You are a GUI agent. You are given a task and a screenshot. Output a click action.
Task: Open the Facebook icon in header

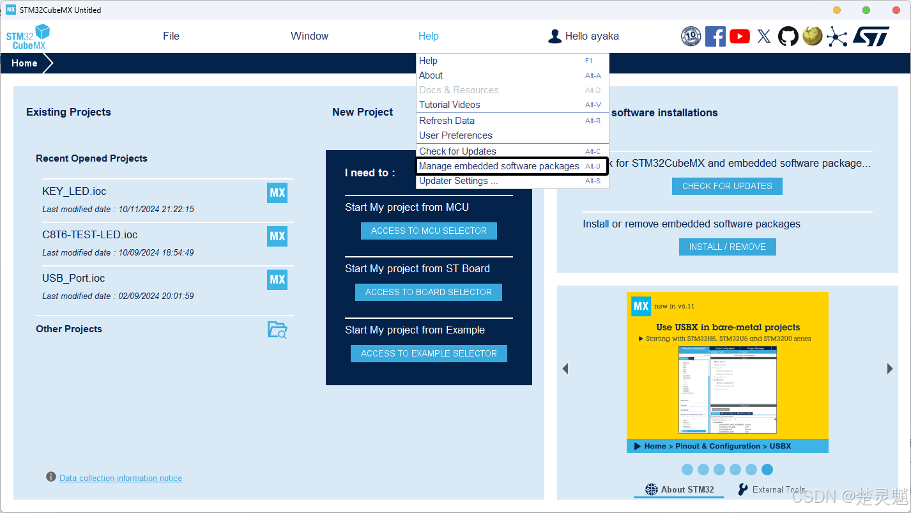pos(715,36)
